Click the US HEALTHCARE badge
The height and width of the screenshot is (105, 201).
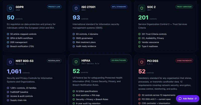click(x=119, y=60)
